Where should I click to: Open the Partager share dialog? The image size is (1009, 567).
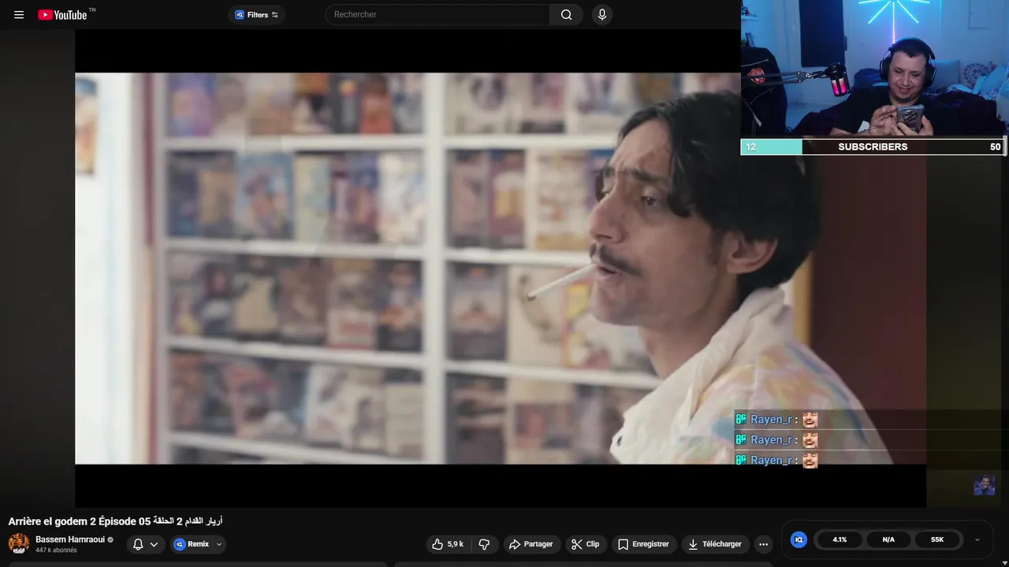point(531,544)
